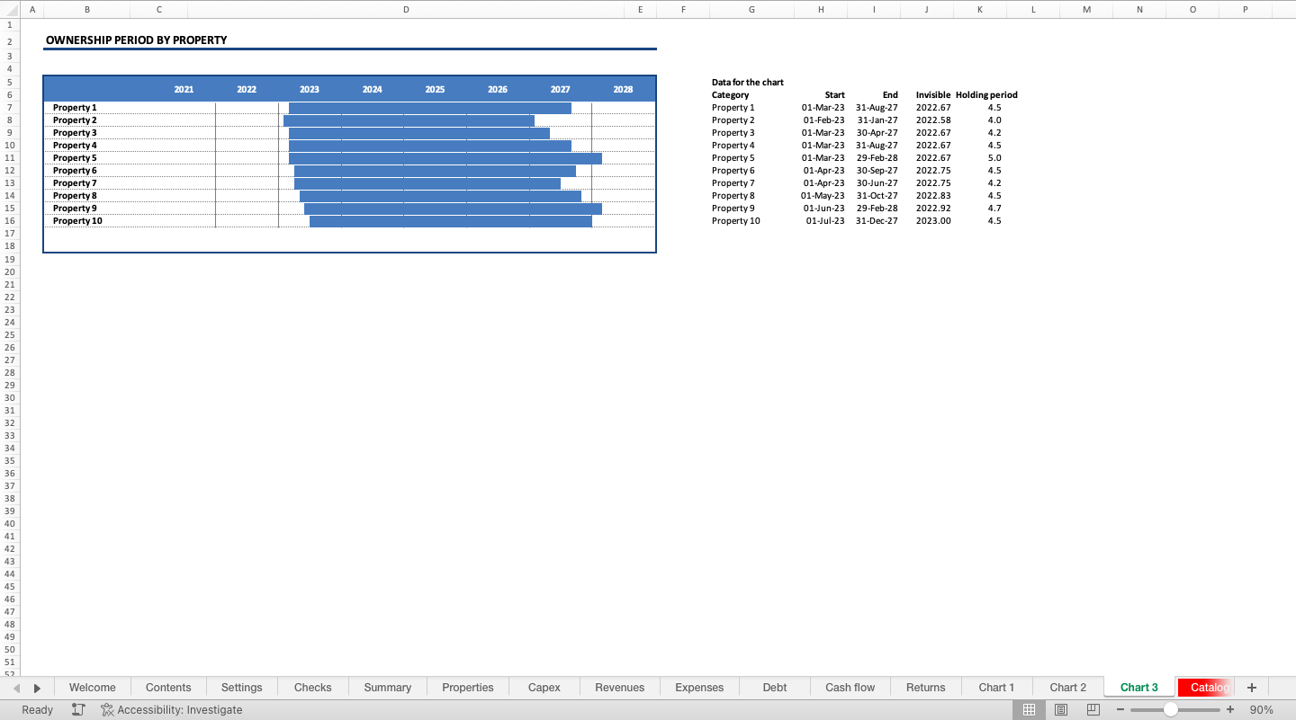Open the Settings sheet tab
The width and height of the screenshot is (1296, 720).
pos(241,687)
